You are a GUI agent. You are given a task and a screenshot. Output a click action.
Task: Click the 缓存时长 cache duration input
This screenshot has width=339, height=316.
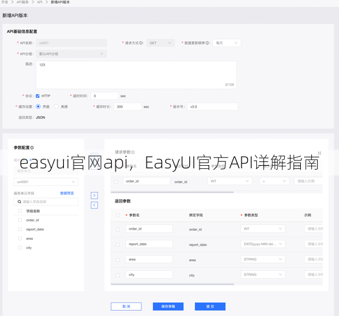(x=128, y=106)
